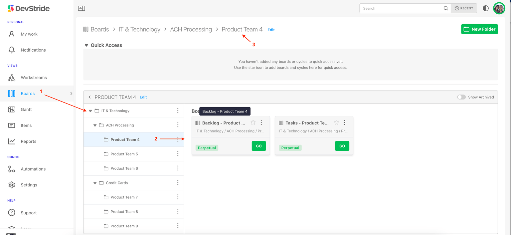Viewport: 511px width, 235px height.
Task: Open the Credit Cards three-dot menu
Action: (178, 182)
